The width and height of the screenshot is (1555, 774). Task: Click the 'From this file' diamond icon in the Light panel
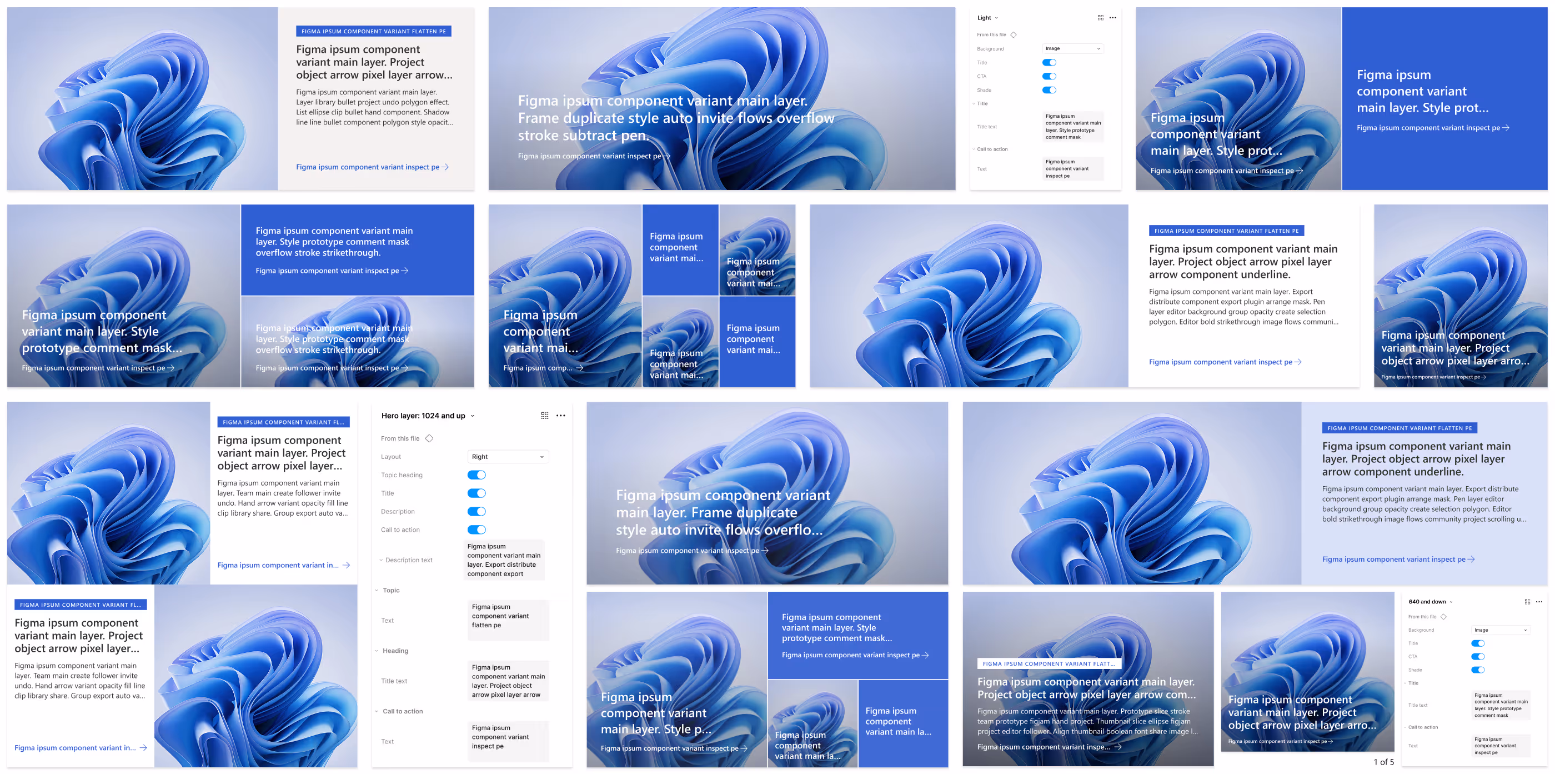1013,34
